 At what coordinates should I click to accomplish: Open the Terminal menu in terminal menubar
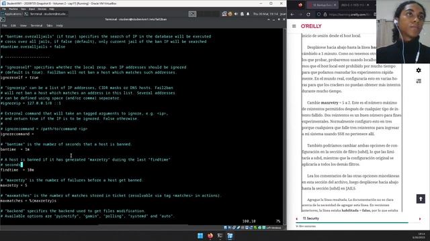pos(36,25)
